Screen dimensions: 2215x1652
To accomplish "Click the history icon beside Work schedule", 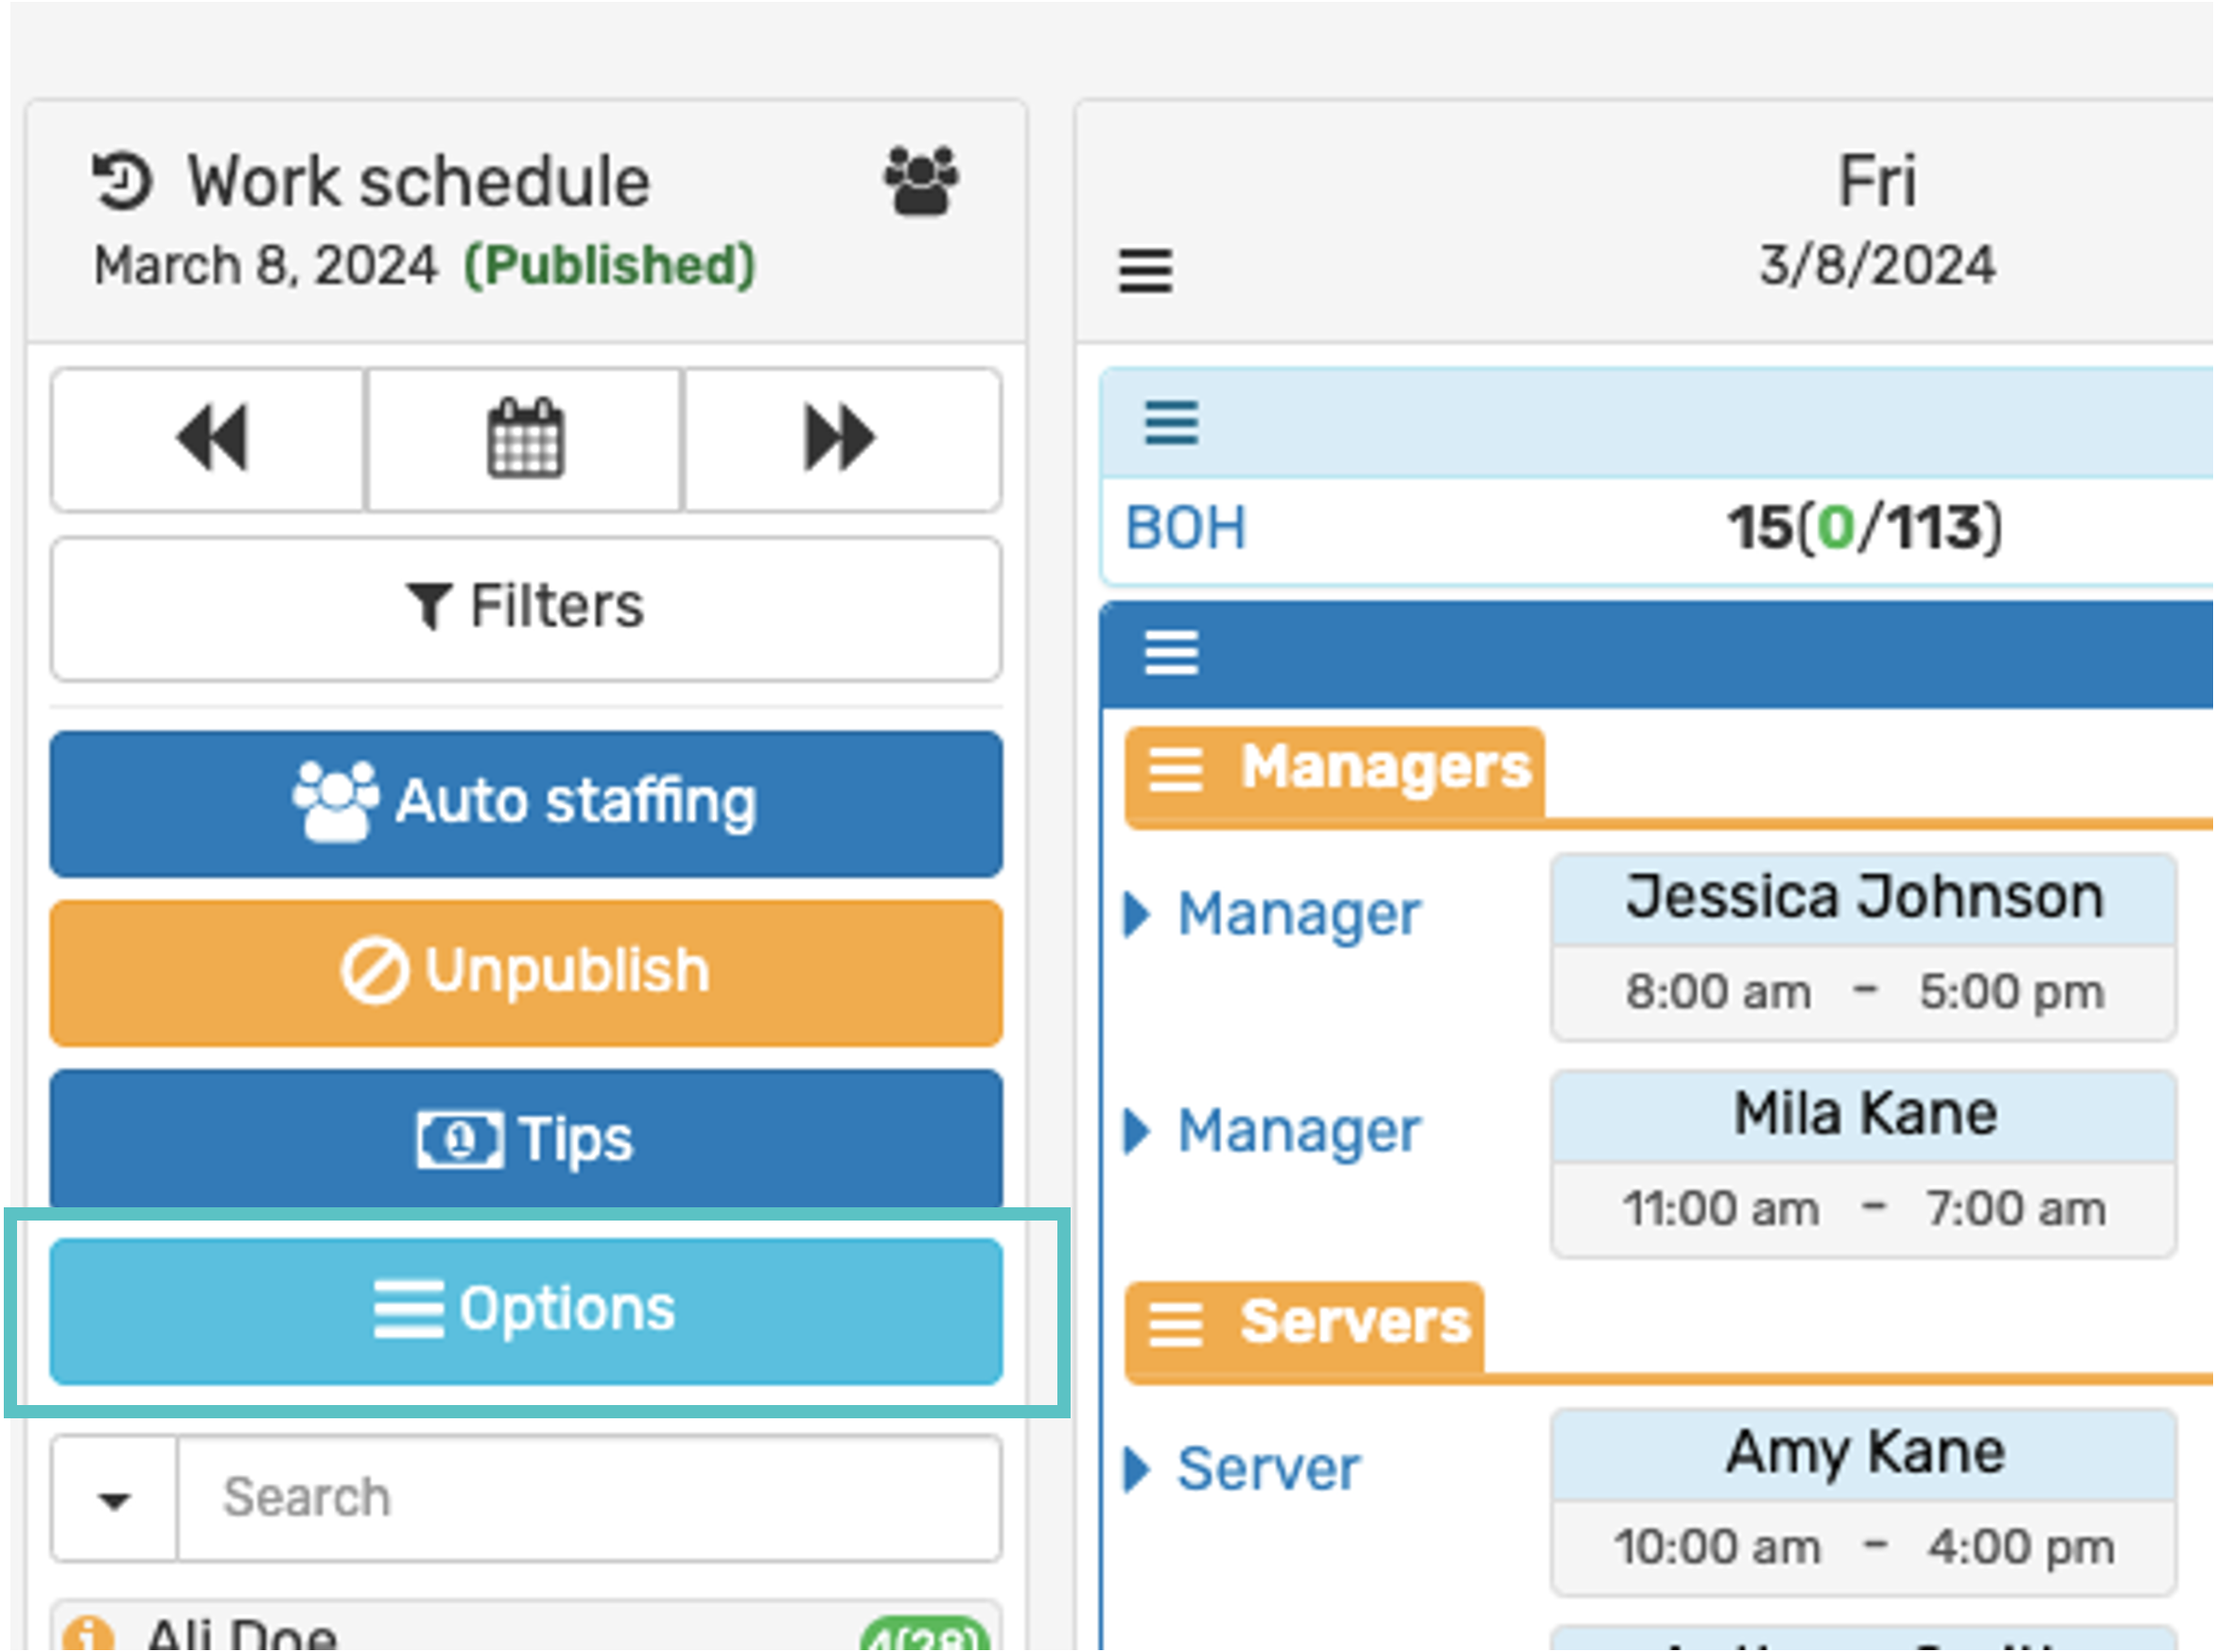I will click(x=123, y=182).
